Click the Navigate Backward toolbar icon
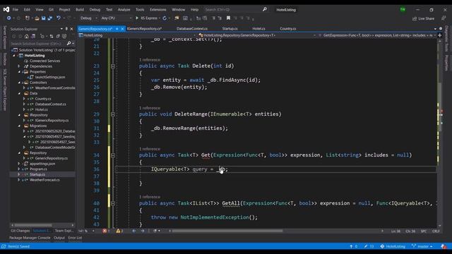 (8, 18)
